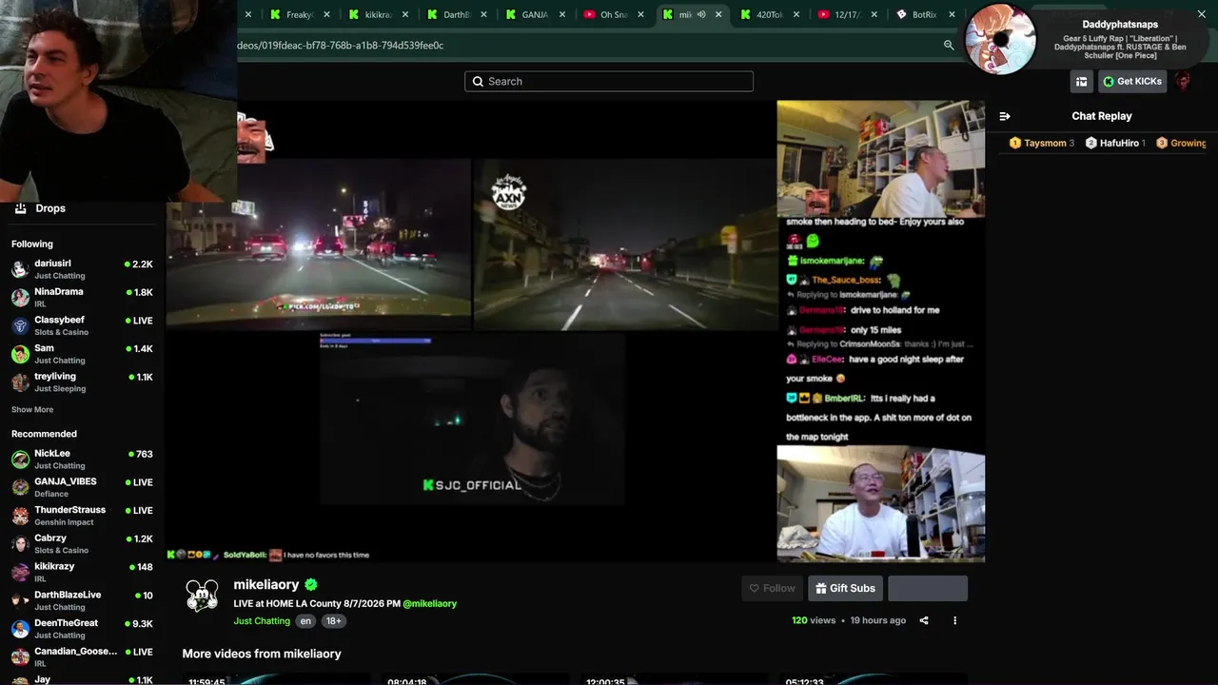Open Jay's channel in Recommended
Screen dimensions: 1218x685
pos(82,679)
